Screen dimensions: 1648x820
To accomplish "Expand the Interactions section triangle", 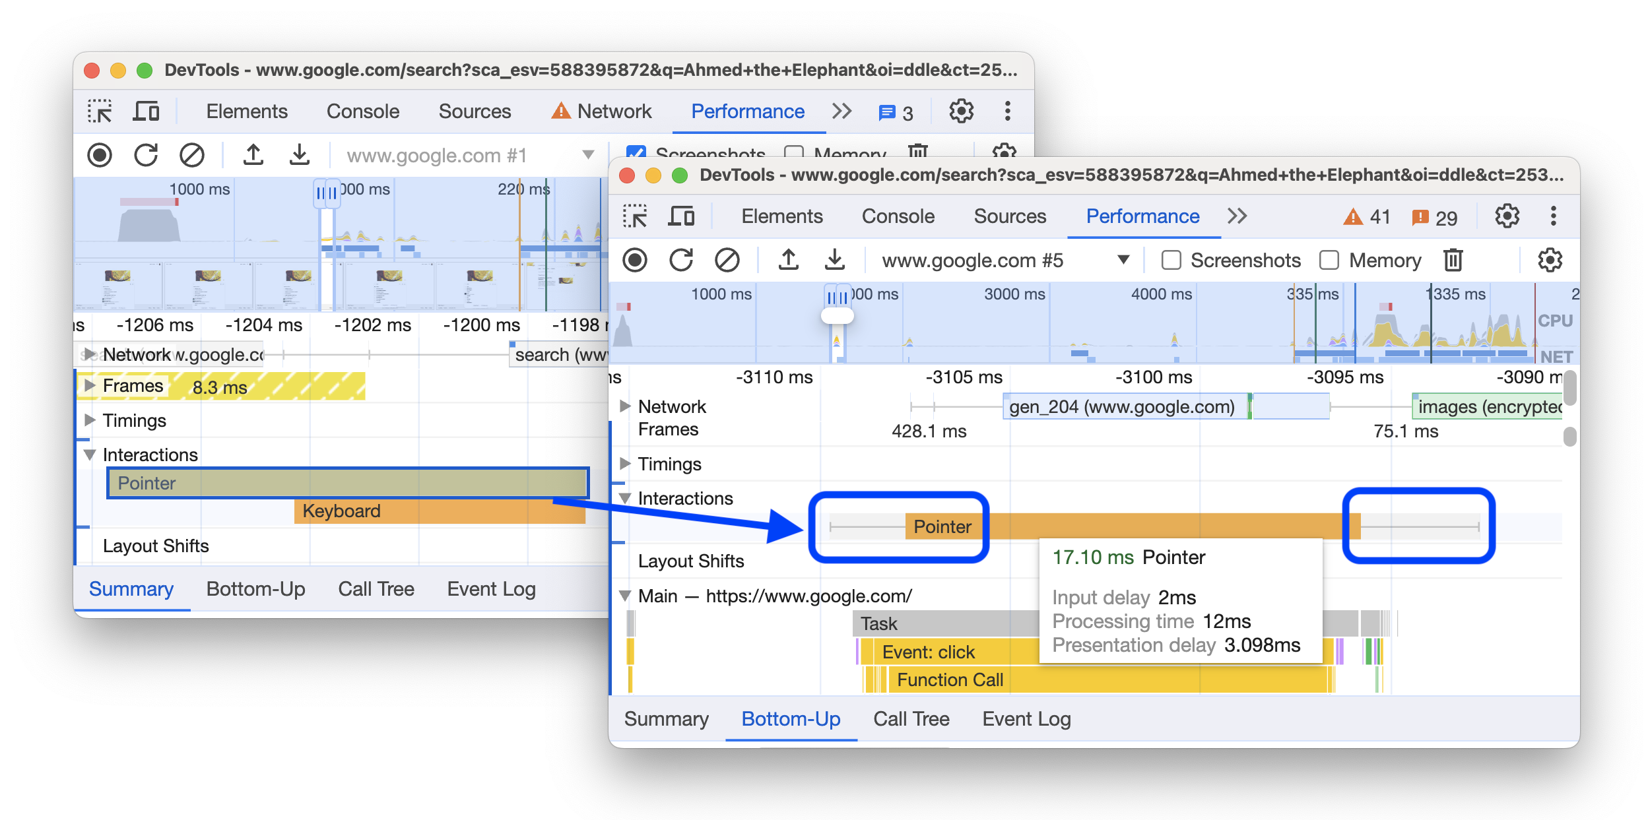I will coord(626,495).
